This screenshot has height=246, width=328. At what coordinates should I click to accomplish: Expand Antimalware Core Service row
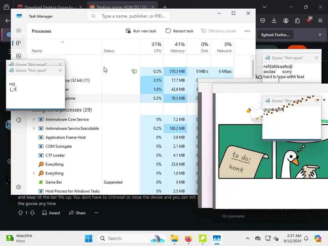pyautogui.click(x=34, y=119)
